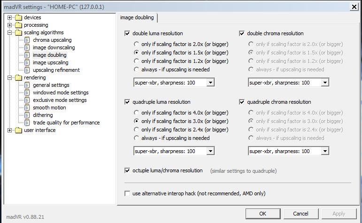362x223 pixels.
Task: Disable octuple luma/chroma resolution checkbox
Action: (127, 171)
